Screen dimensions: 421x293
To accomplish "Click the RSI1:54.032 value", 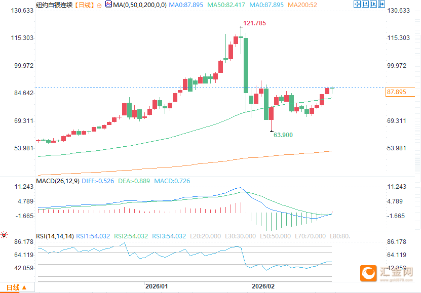I will [x=93, y=236].
